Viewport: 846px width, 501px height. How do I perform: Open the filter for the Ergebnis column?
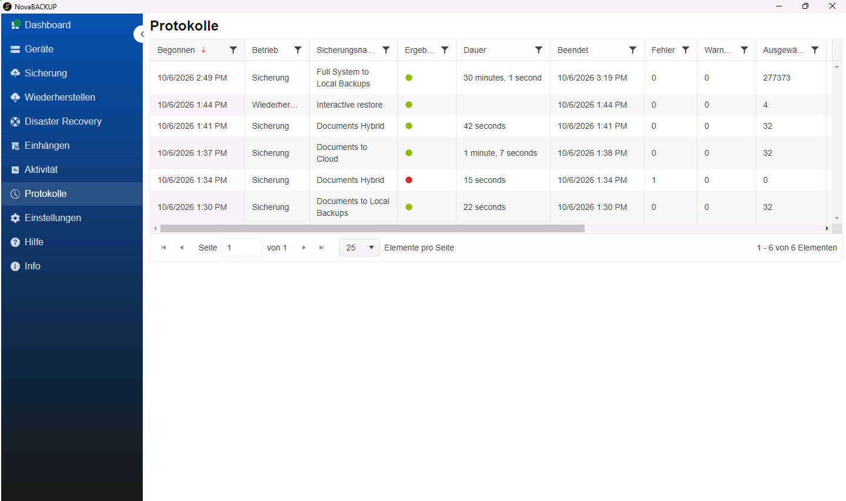point(445,50)
